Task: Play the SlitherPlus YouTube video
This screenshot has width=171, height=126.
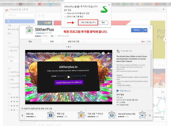Action: point(69,77)
